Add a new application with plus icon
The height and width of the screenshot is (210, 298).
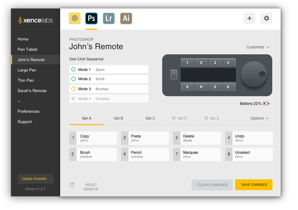tap(249, 18)
